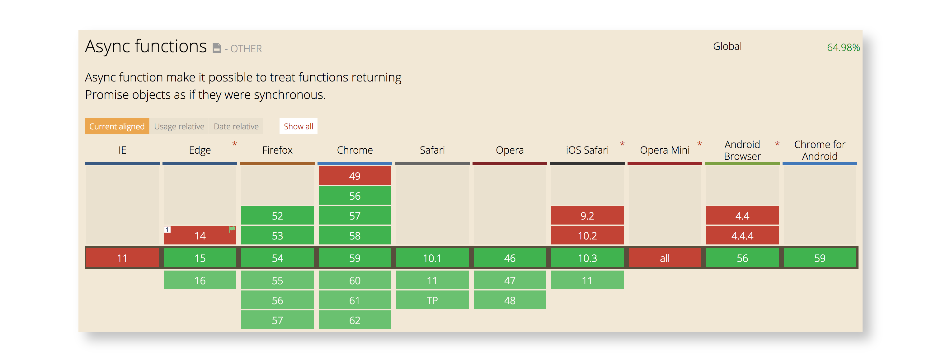Image resolution: width=941 pixels, height=362 pixels.
Task: Enable the Current aligned view
Action: (117, 126)
